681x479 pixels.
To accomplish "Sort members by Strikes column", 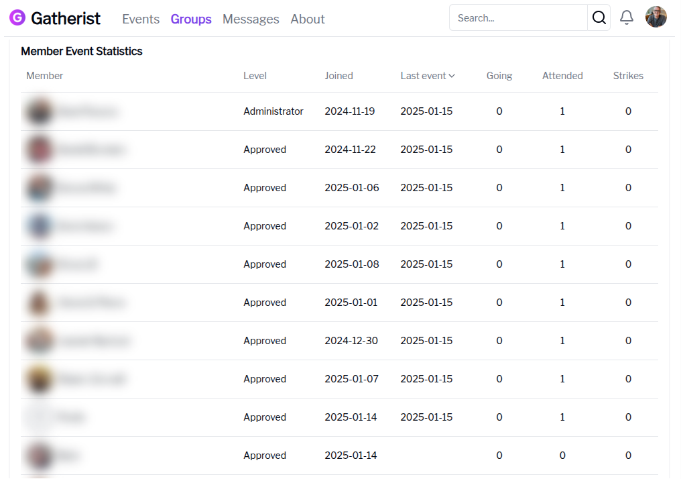I will 628,75.
